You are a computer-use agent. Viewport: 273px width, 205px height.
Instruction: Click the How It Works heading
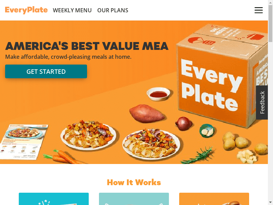(x=134, y=182)
